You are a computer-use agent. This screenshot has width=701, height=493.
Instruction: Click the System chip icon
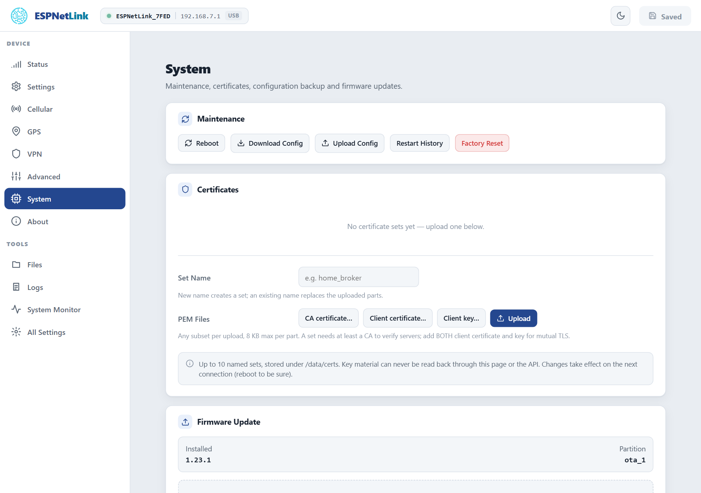(16, 199)
